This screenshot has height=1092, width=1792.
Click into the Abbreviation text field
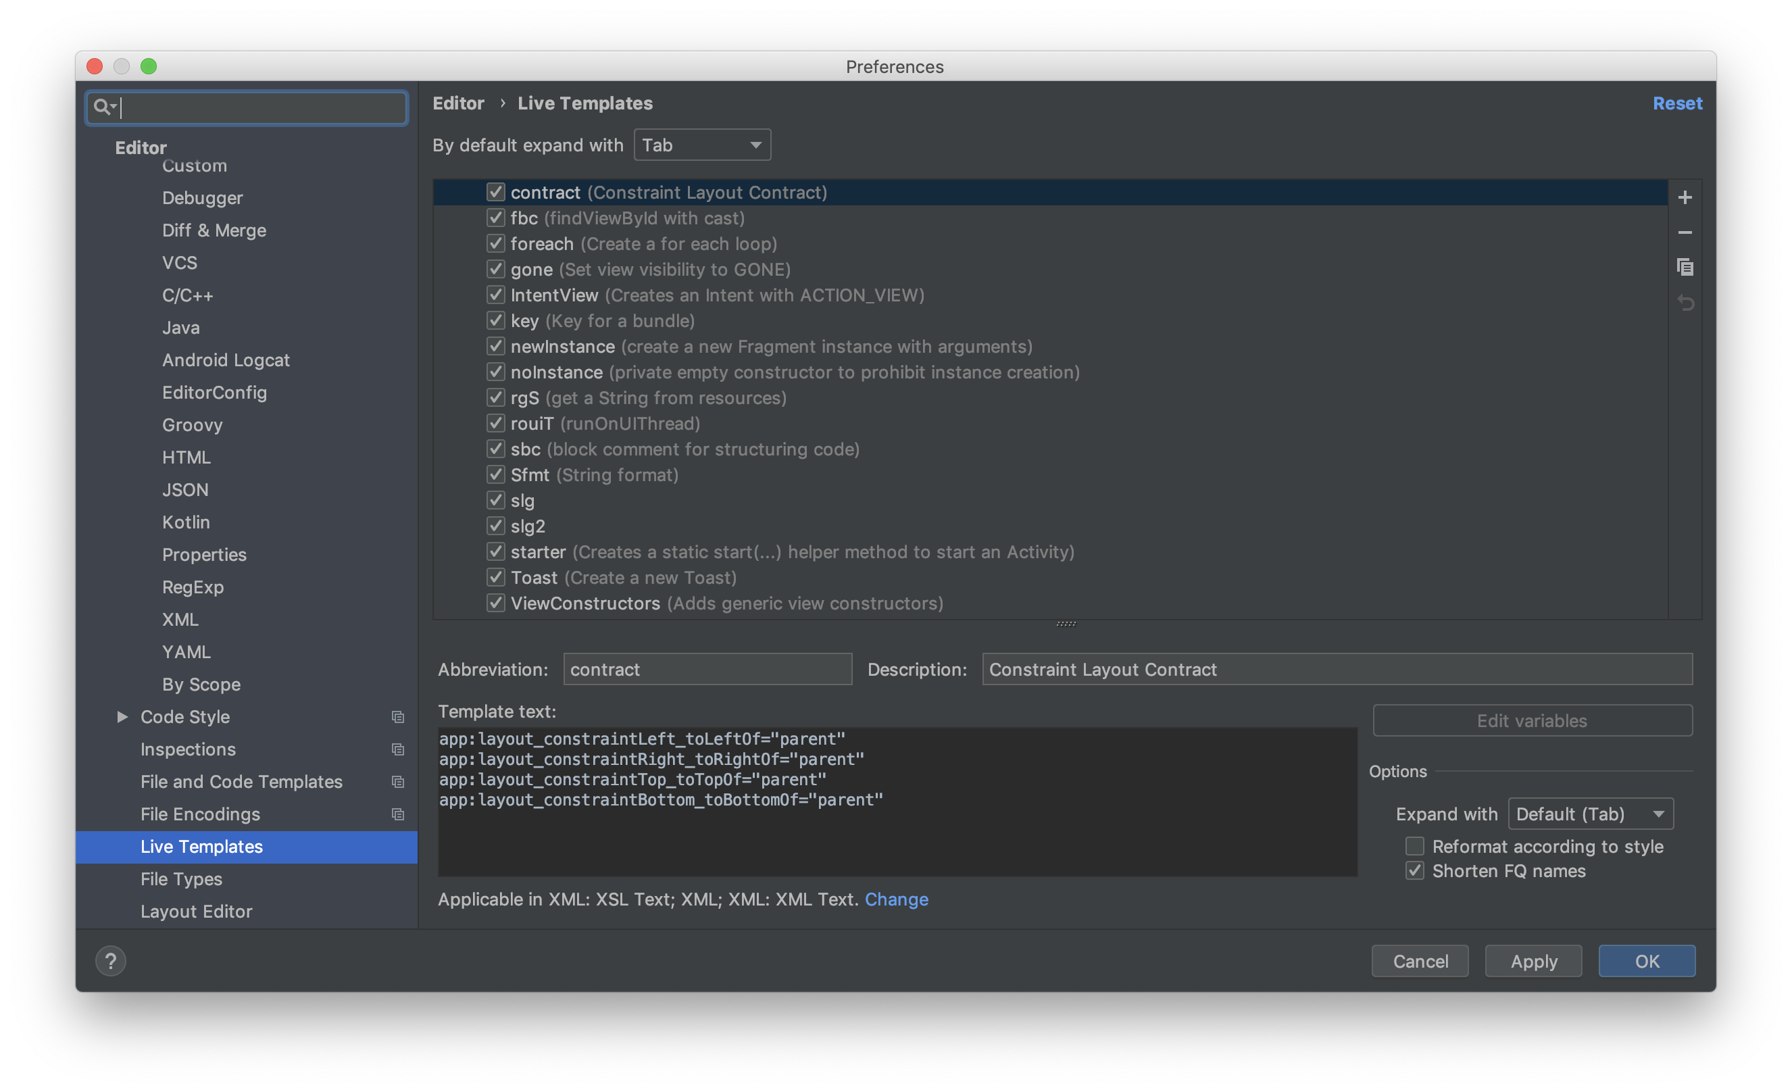pos(707,669)
